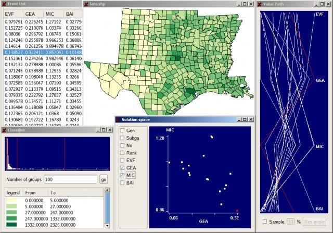The width and height of the screenshot is (333, 233).
Task: Select the row with EVF 0.071246
Action: click(x=43, y=71)
